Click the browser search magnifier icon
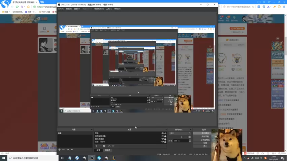This screenshot has width=287, height=161. tap(253, 7)
